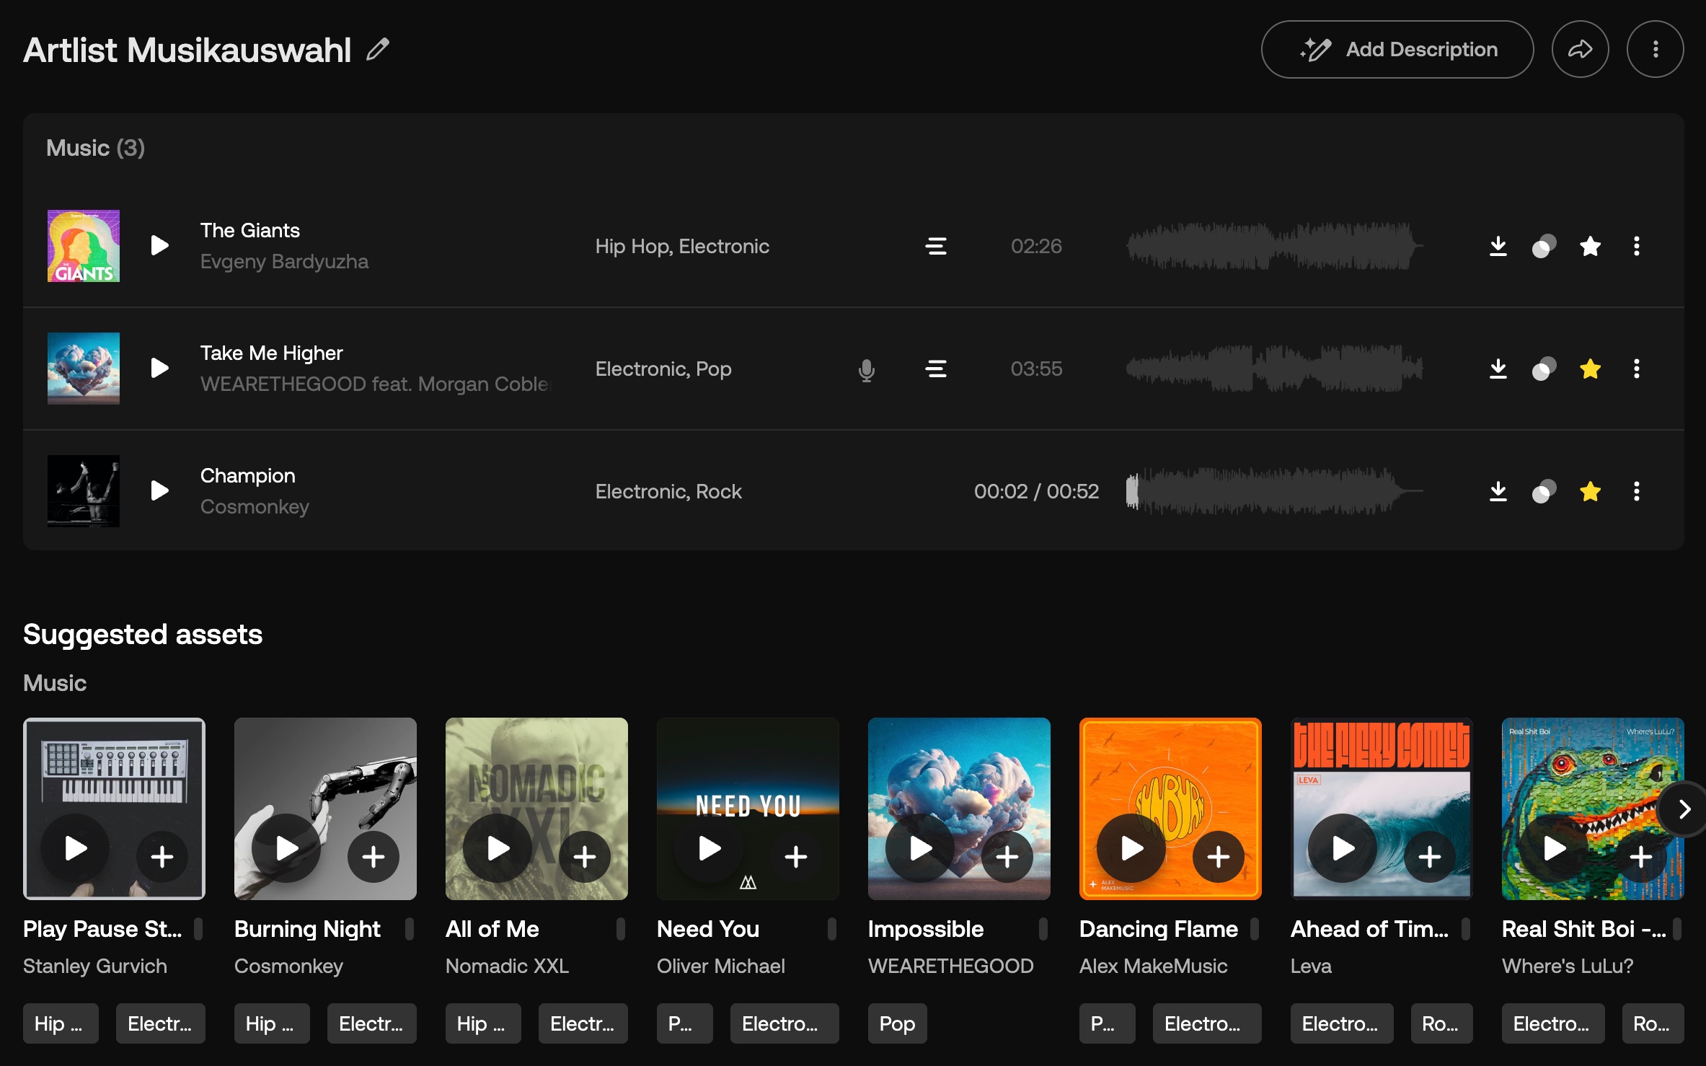
Task: Toggle the favorite star on The Giants
Action: coord(1590,246)
